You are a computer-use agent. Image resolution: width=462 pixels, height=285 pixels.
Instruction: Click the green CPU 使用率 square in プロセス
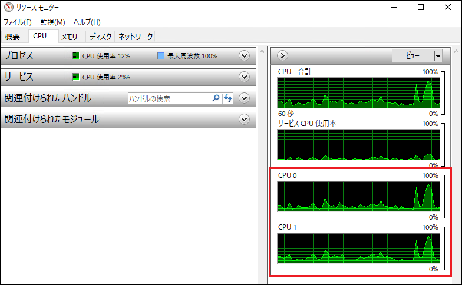pyautogui.click(x=75, y=56)
